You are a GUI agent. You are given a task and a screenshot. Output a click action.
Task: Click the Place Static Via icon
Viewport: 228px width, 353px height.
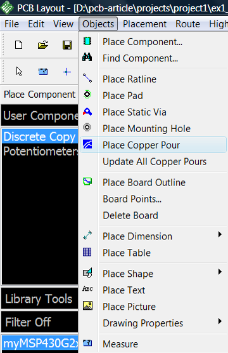point(87,112)
